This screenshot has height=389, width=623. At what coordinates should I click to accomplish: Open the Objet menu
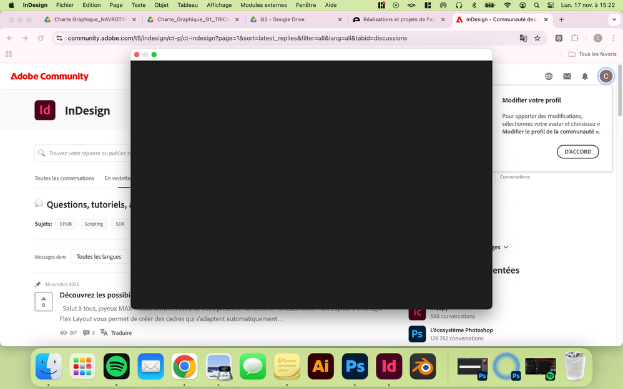tap(161, 5)
